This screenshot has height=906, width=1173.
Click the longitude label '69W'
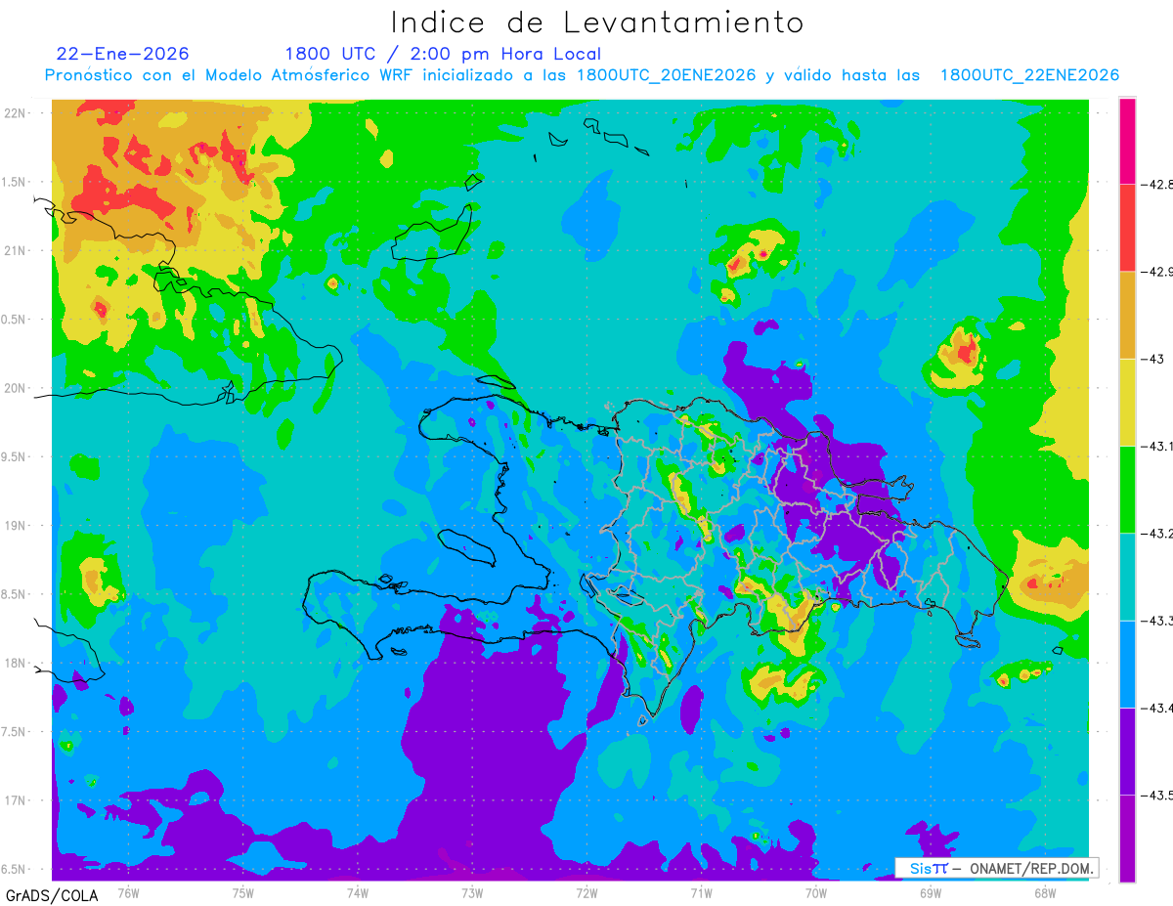(x=930, y=892)
